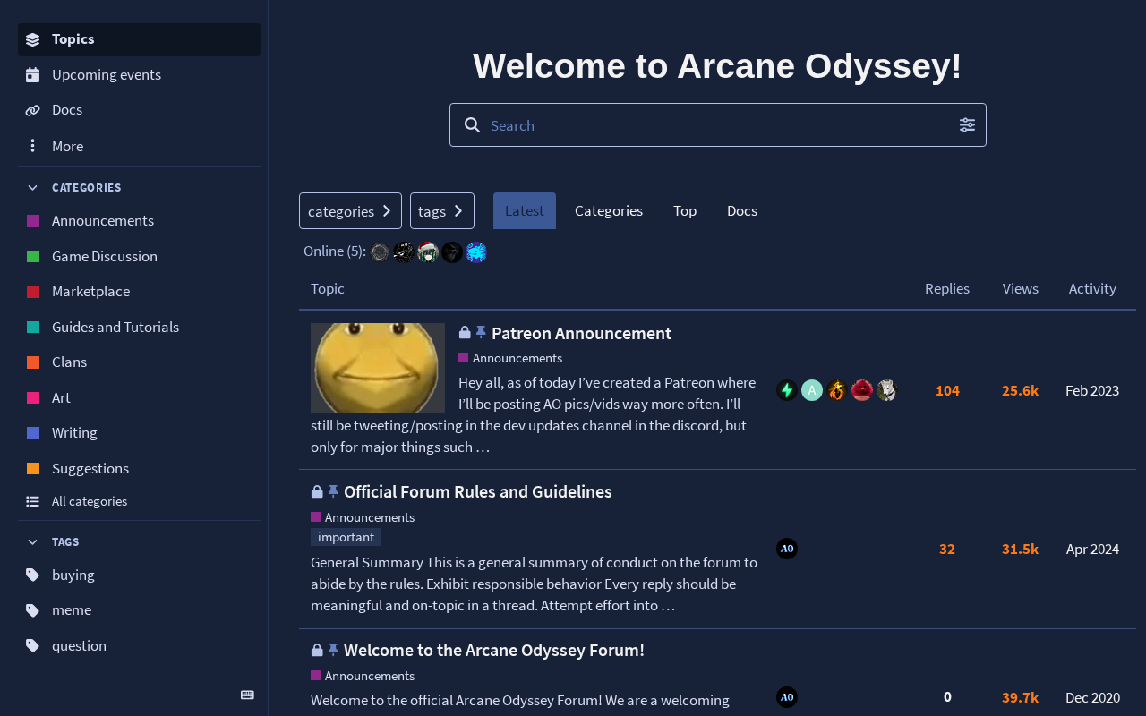This screenshot has height=716, width=1146.
Task: Open Upcoming events calendar icon
Action: coord(33,75)
